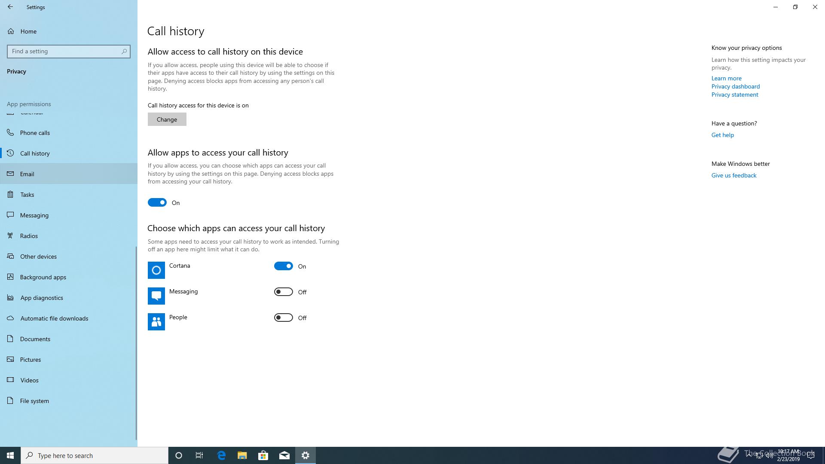This screenshot has height=464, width=825.
Task: Click the Settings back arrow icon
Action: pos(10,7)
